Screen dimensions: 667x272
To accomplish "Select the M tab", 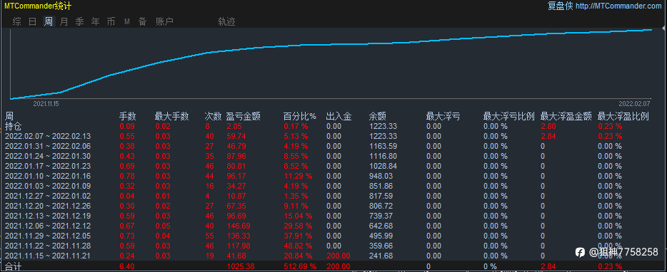I will coord(127,21).
